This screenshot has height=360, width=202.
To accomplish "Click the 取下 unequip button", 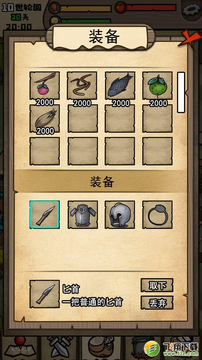I will 157,285.
